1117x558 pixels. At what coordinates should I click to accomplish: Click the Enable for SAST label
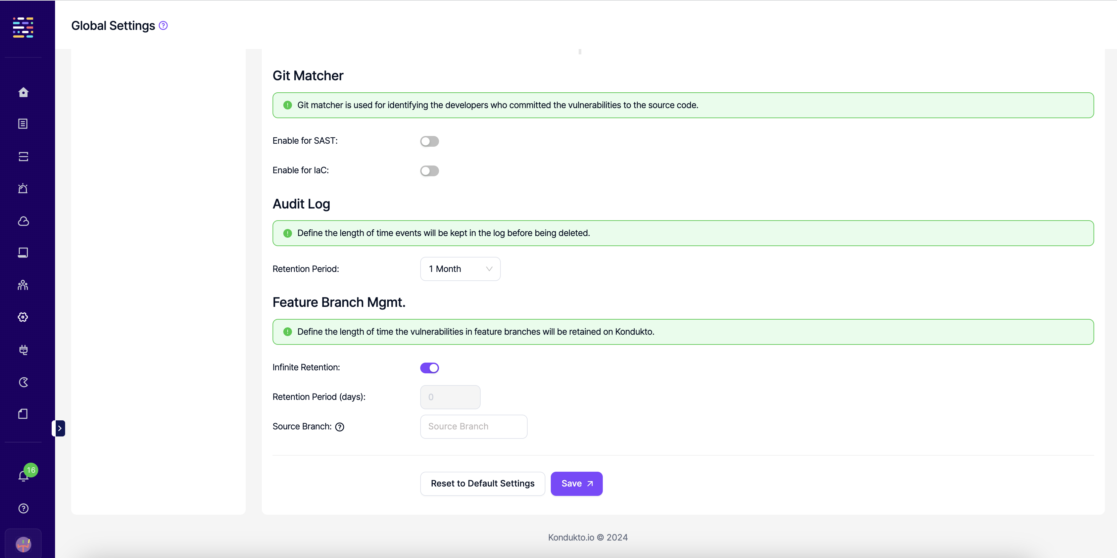click(305, 141)
